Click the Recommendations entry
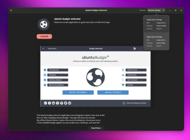Viewport: 190px width, 140px height. [x=57, y=85]
